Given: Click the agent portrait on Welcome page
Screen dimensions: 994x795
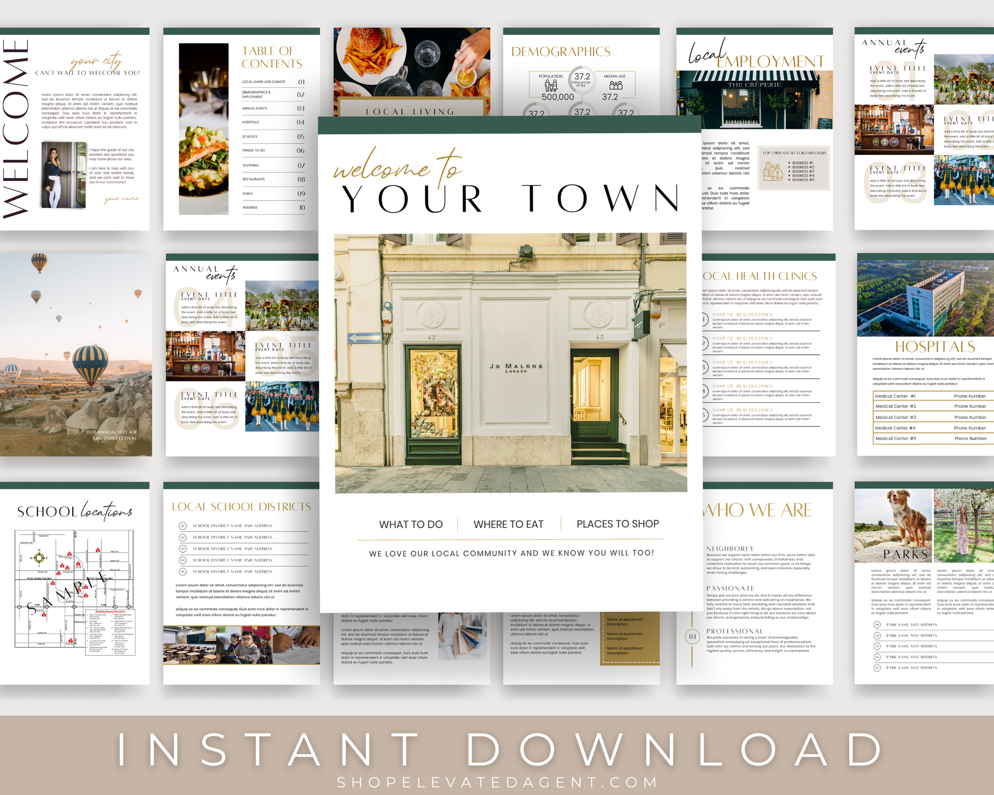Looking at the screenshot, I should pos(64,175).
